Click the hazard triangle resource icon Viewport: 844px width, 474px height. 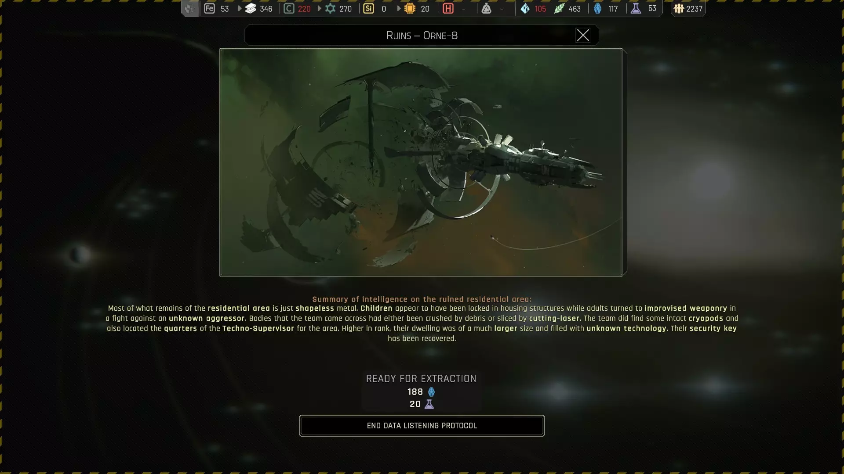tap(486, 8)
